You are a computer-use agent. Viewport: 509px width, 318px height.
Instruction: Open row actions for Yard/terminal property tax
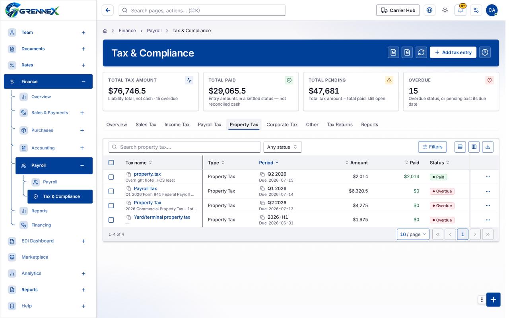tap(488, 220)
